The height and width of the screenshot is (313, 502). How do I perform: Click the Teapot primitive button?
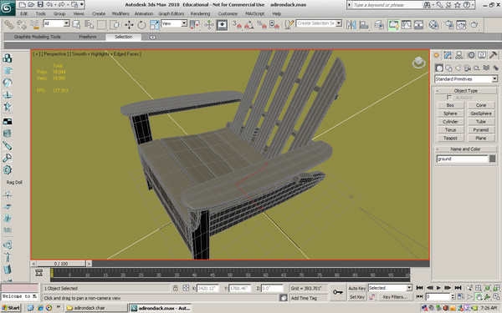(450, 138)
